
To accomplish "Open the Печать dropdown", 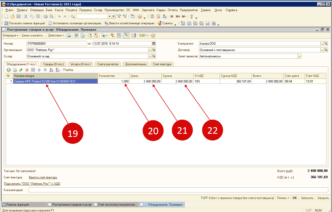I will pos(283,198).
